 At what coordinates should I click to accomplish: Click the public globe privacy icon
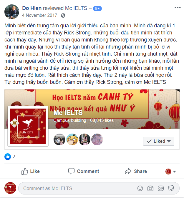click(63, 16)
